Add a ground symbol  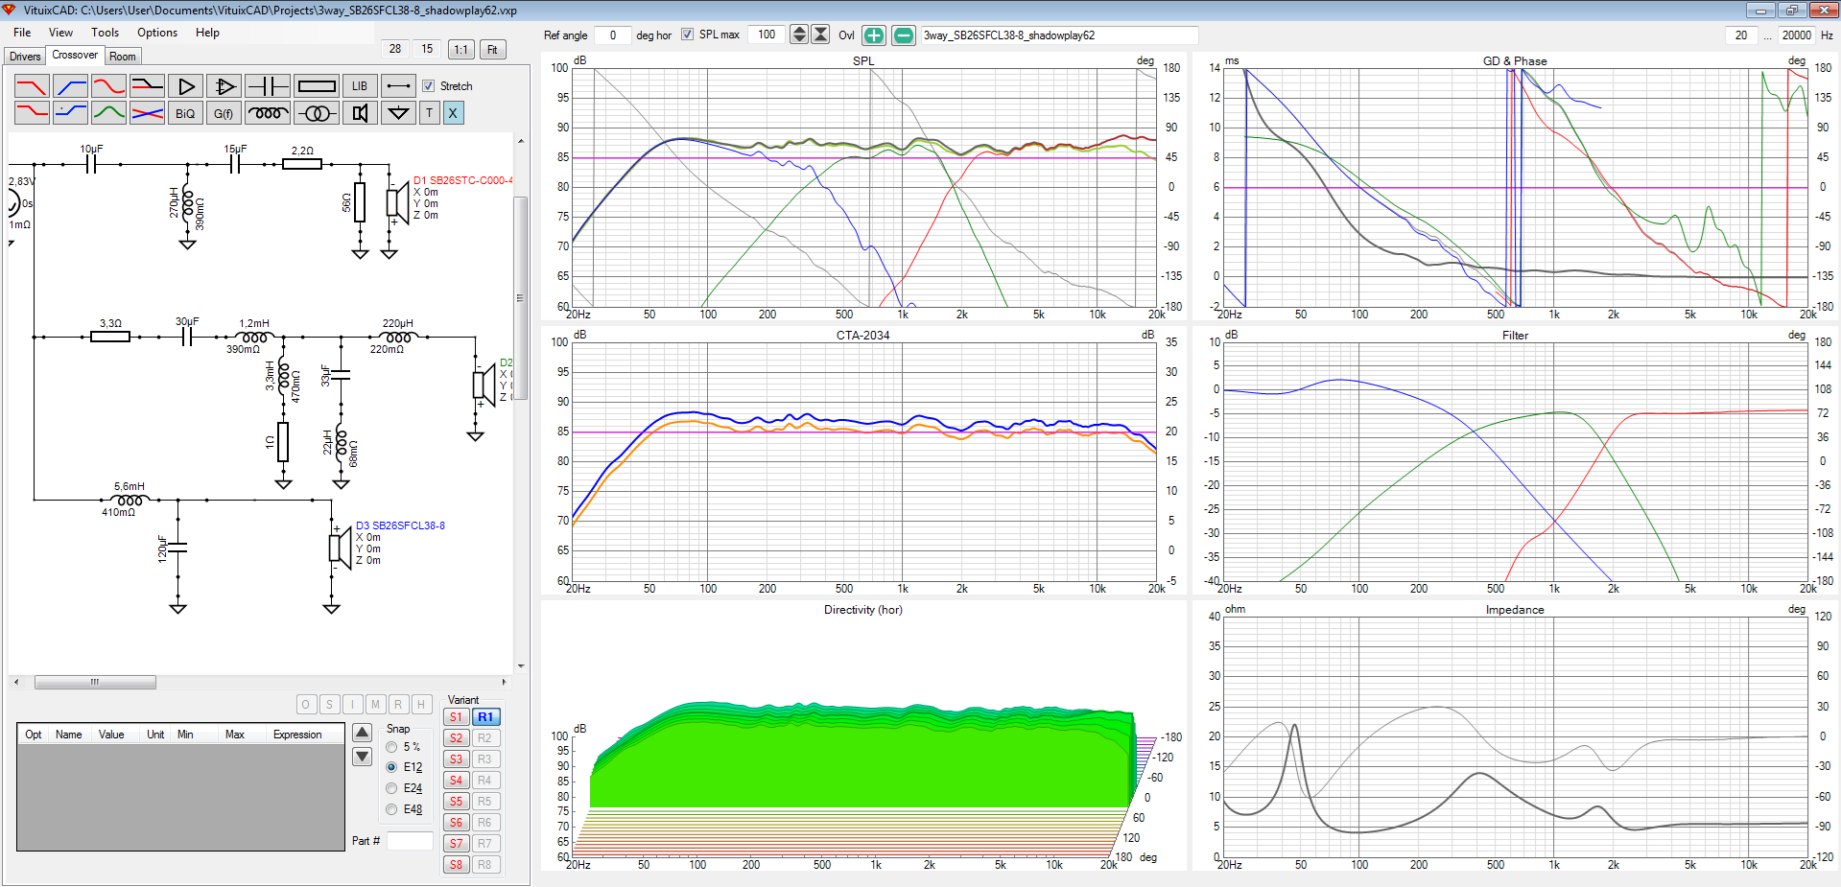398,113
